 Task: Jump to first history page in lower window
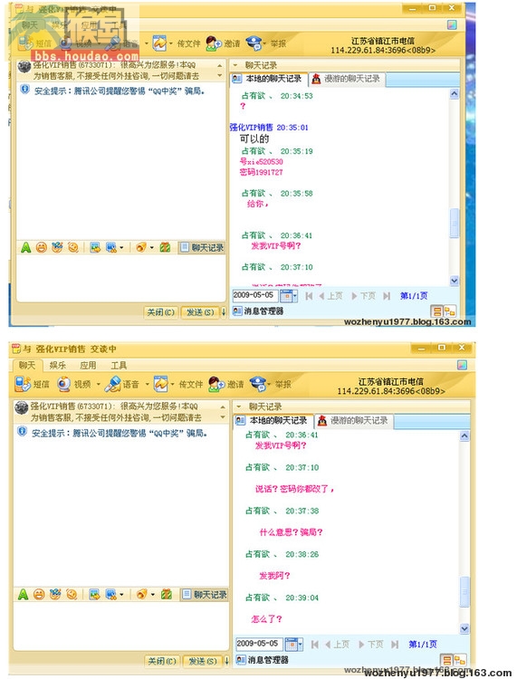(x=315, y=645)
